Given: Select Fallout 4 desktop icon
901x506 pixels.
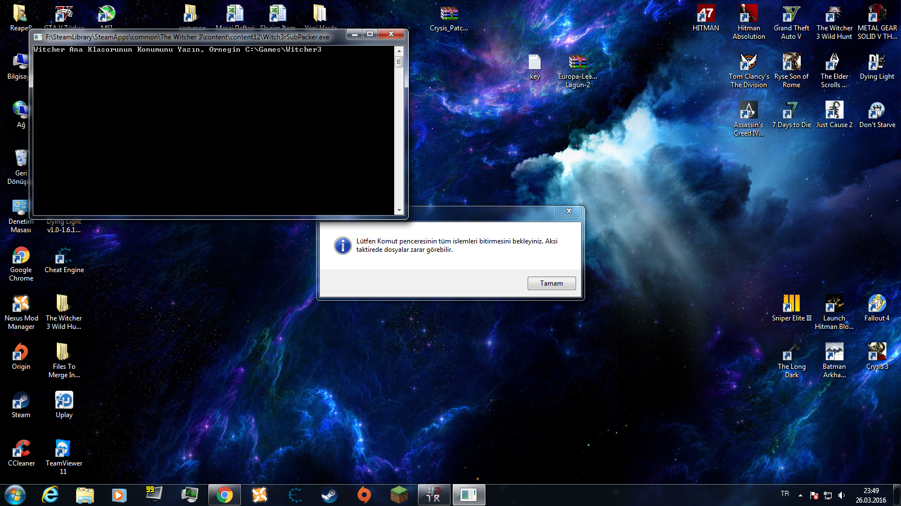Looking at the screenshot, I should (x=877, y=308).
